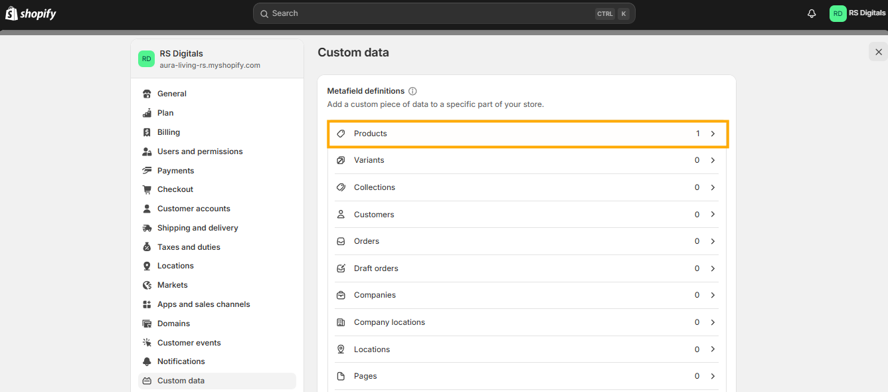The width and height of the screenshot is (888, 392).
Task: Expand Company locations metafield chevron
Action: click(713, 322)
